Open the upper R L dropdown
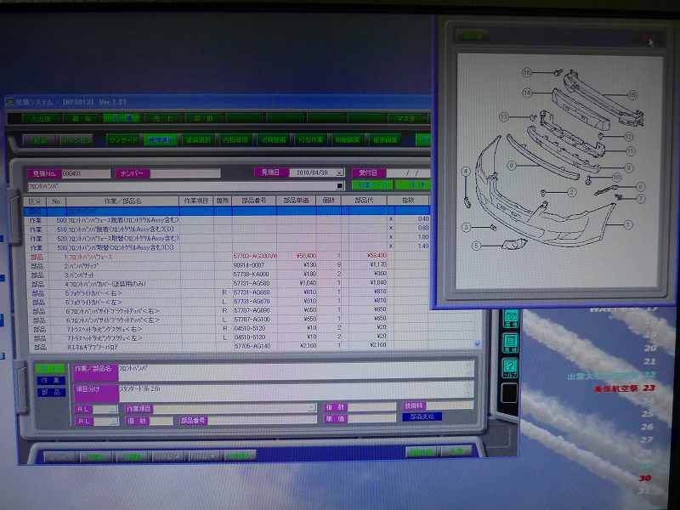Image resolution: width=680 pixels, height=510 pixels. 113,408
